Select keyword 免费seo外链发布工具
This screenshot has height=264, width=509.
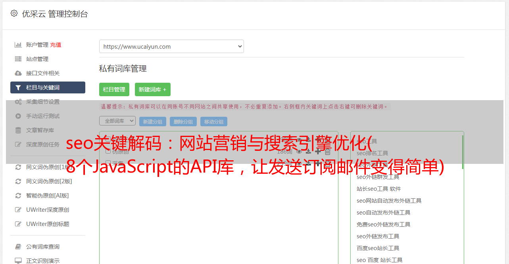pos(383,224)
